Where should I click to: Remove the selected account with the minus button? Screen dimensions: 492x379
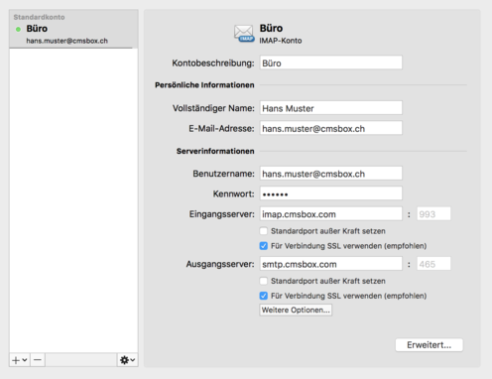38,360
